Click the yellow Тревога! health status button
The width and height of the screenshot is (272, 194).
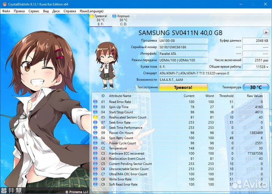183,87
